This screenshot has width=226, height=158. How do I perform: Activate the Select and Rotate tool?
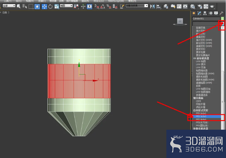(50, 7)
